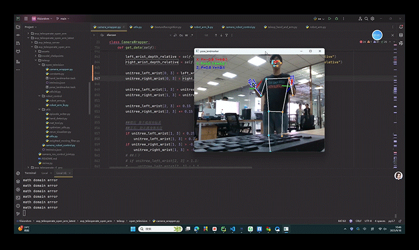Click the CRLF line separator in status bar
This screenshot has width=419, height=250.
click(358, 220)
